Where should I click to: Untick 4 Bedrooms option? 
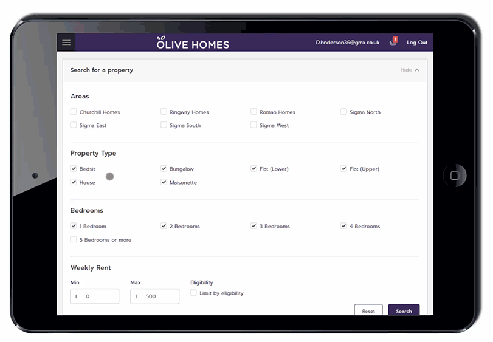343,226
